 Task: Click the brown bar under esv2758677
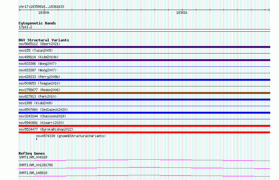tap(144, 93)
